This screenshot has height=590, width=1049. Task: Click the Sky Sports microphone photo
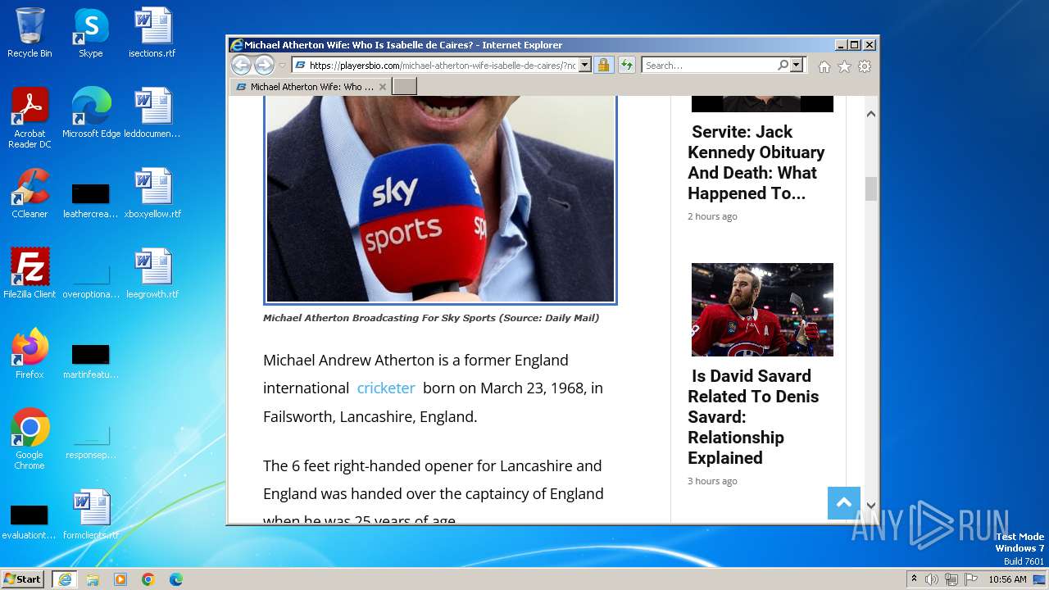(440, 199)
